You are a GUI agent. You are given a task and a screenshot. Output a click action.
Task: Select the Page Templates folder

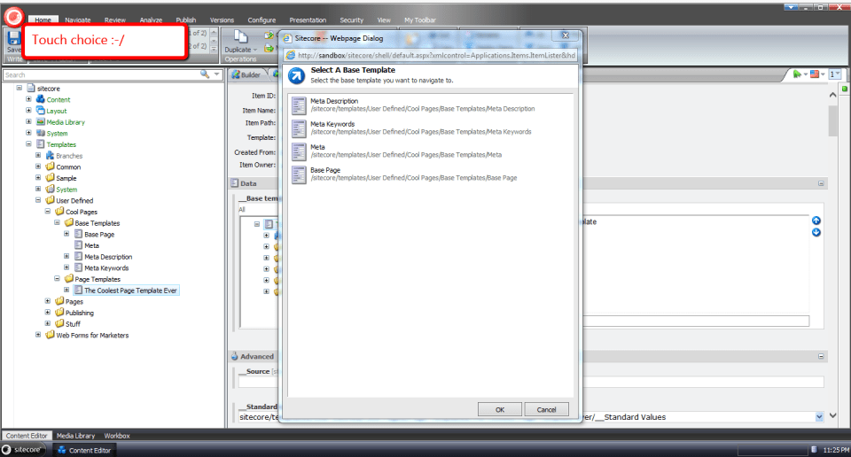pos(98,279)
